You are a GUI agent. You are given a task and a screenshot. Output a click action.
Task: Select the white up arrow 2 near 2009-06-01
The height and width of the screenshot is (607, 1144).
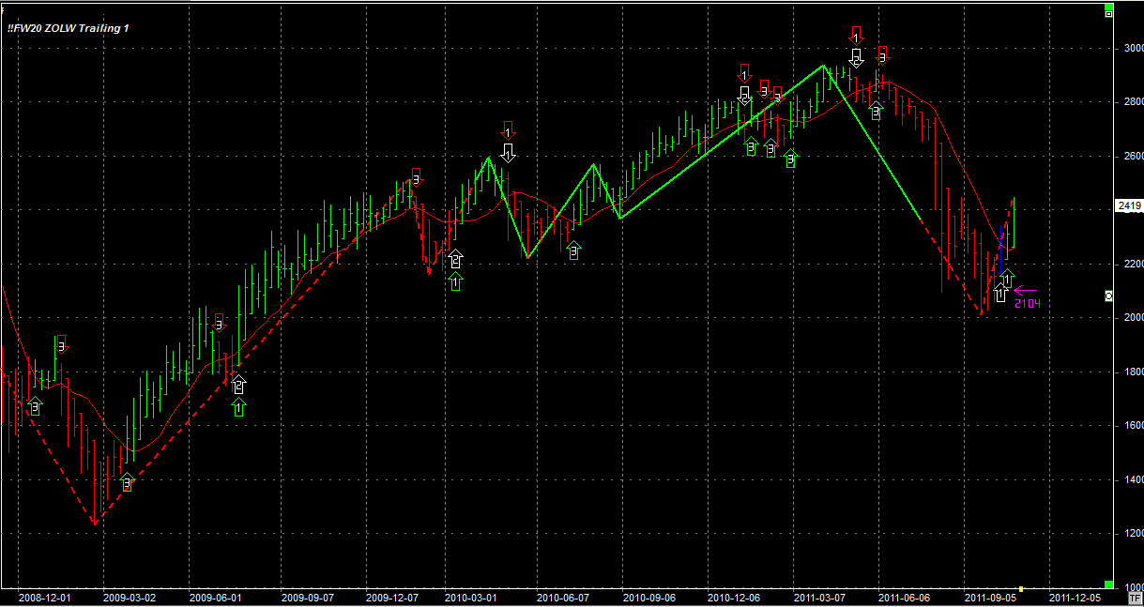click(x=238, y=383)
